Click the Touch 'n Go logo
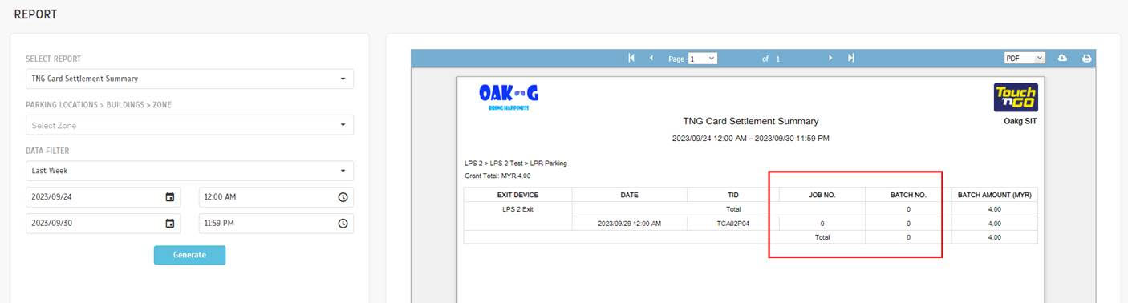Screen dimensions: 1128x303 click(x=1016, y=98)
